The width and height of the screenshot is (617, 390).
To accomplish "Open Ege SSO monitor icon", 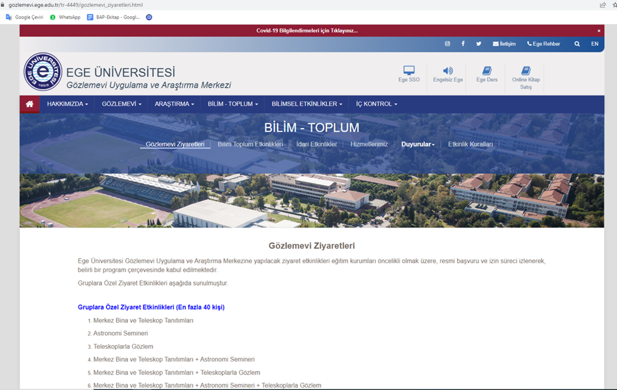I will pyautogui.click(x=409, y=71).
